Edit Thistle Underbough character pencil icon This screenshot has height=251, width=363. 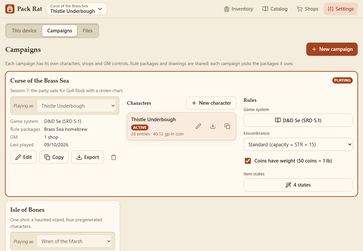tap(198, 126)
